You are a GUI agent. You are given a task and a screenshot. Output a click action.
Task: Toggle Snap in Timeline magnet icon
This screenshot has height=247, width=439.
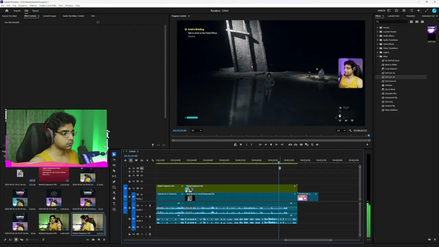tap(131, 160)
